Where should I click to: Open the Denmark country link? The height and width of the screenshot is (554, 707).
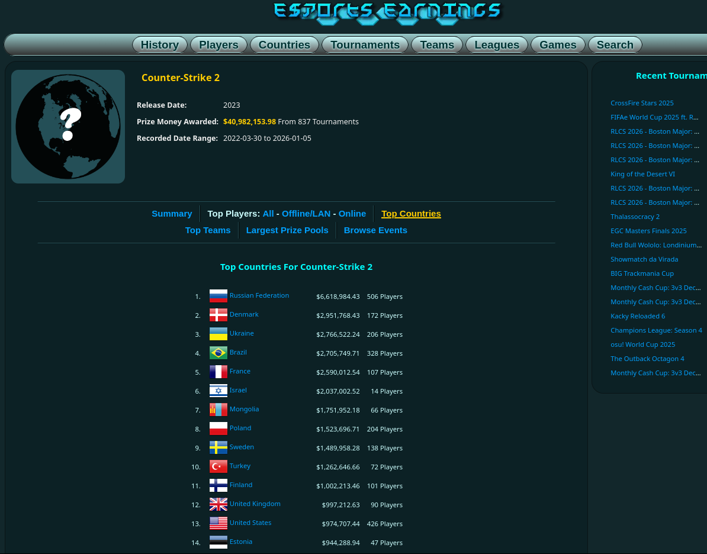pos(244,314)
